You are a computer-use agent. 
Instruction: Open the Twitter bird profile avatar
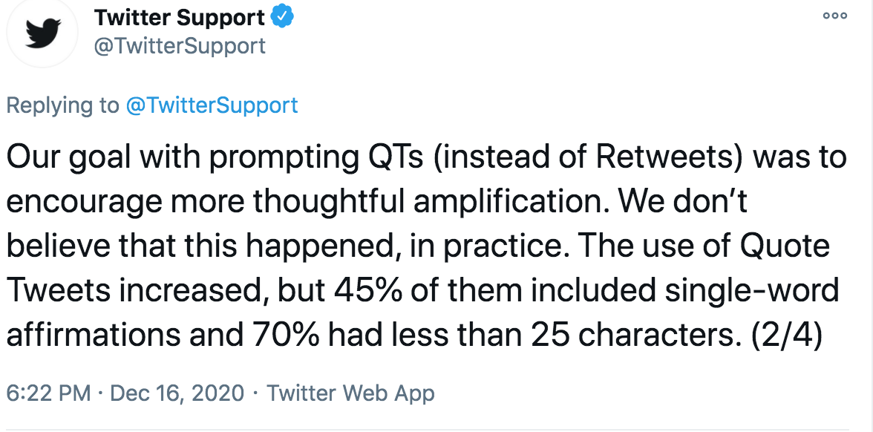42,33
